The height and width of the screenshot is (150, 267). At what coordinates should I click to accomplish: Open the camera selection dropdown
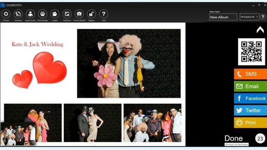[x=249, y=17]
